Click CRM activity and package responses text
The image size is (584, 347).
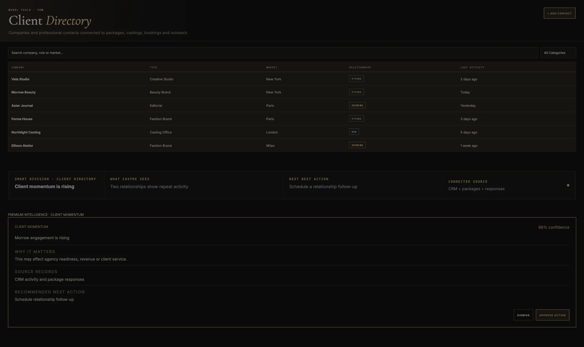click(x=49, y=279)
